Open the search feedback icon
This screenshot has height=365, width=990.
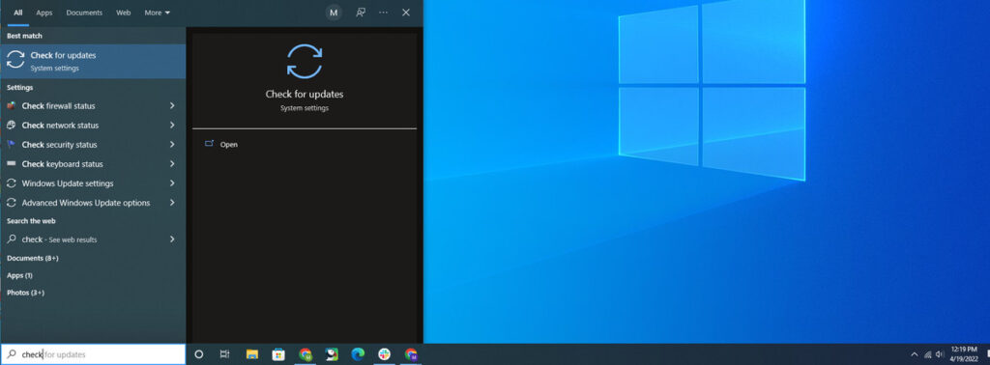(361, 13)
